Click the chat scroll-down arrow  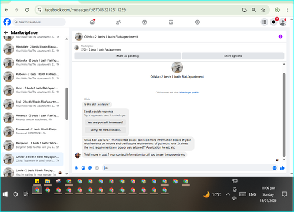click(x=284, y=159)
